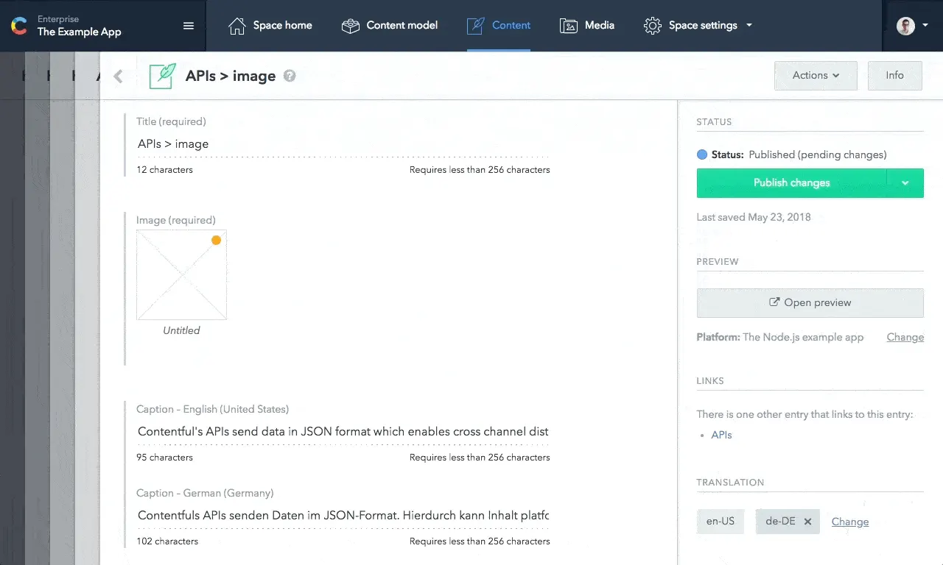The height and width of the screenshot is (565, 943).
Task: Click the Space settings gear icon
Action: tap(652, 26)
